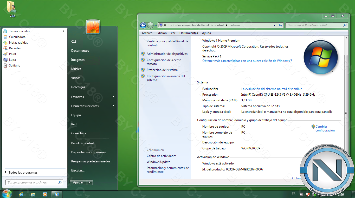Go back in the Sistema window
This screenshot has height=198, width=355.
coord(143,25)
